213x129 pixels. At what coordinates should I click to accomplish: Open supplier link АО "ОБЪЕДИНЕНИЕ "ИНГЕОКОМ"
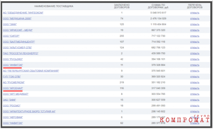(x=23, y=13)
